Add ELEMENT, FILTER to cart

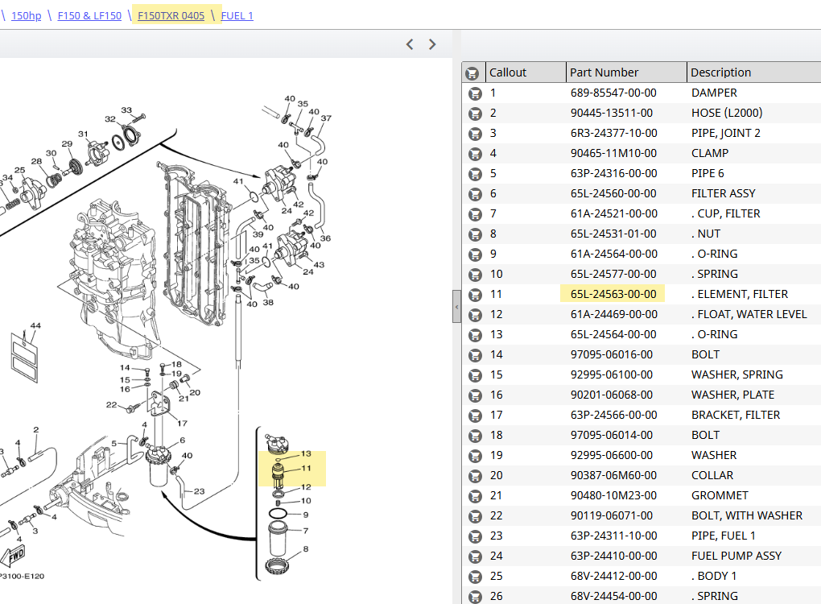[475, 295]
